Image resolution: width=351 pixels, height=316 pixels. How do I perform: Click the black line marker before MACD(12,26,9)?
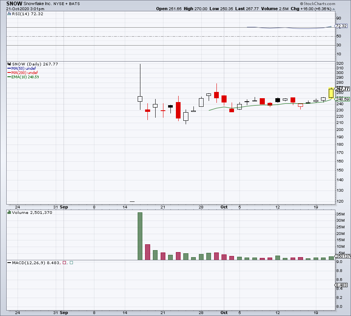point(9,263)
